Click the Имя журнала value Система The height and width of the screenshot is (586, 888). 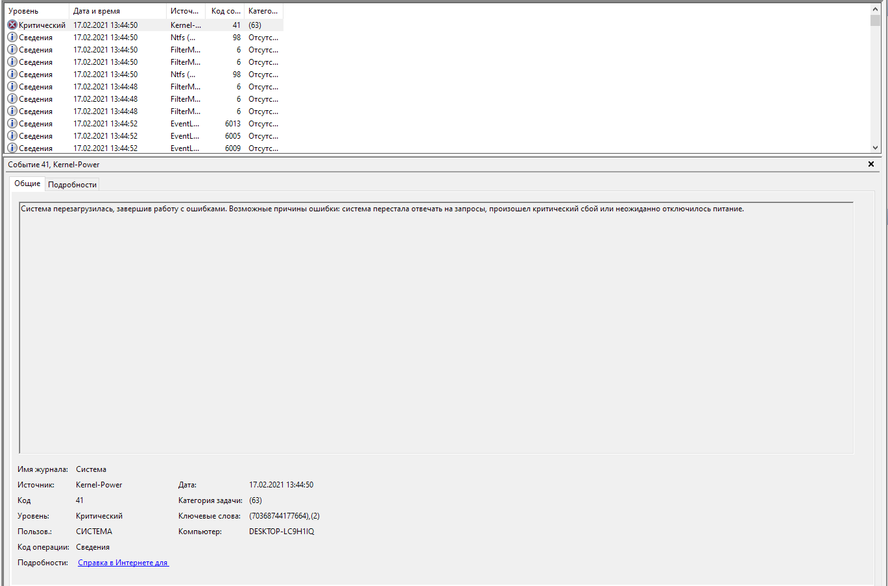pyautogui.click(x=91, y=469)
